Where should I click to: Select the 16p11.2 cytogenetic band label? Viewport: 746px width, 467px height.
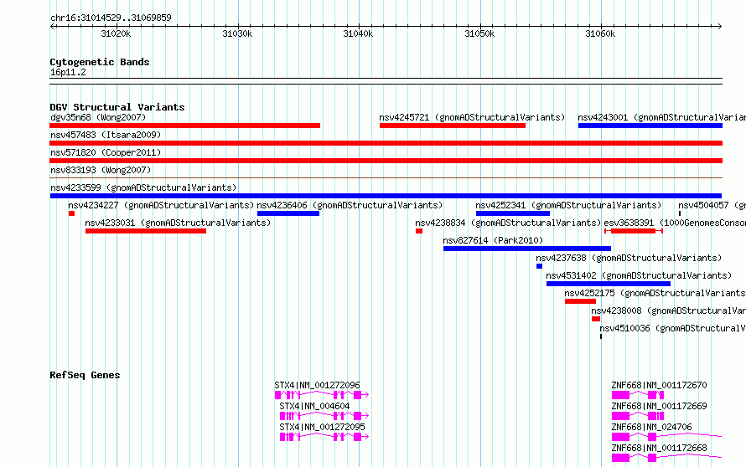[x=68, y=72]
